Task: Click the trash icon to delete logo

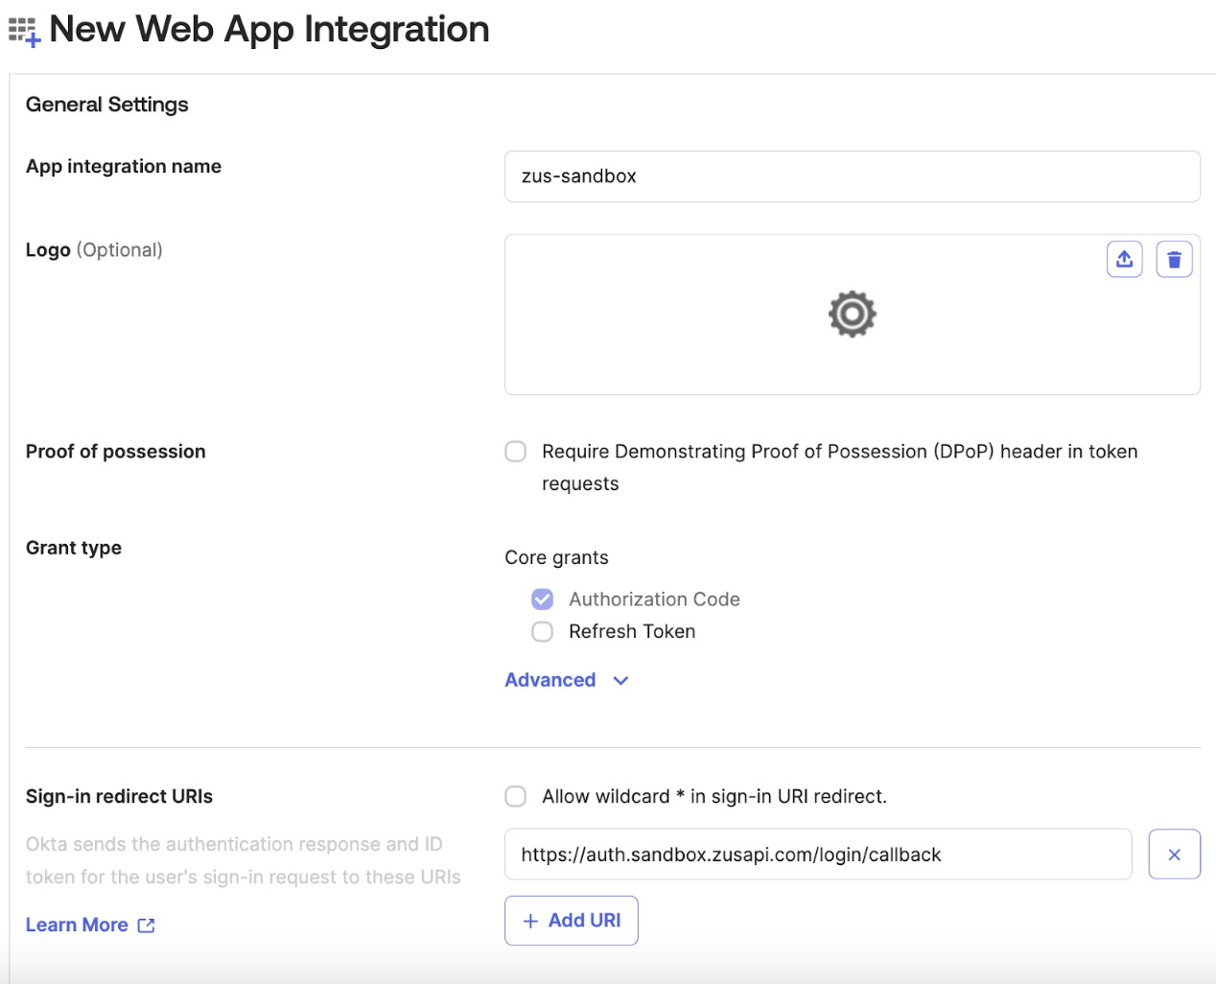Action: 1174,259
